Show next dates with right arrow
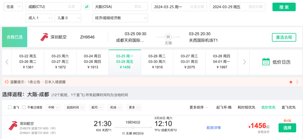The image size is (303, 139). tap(244, 62)
